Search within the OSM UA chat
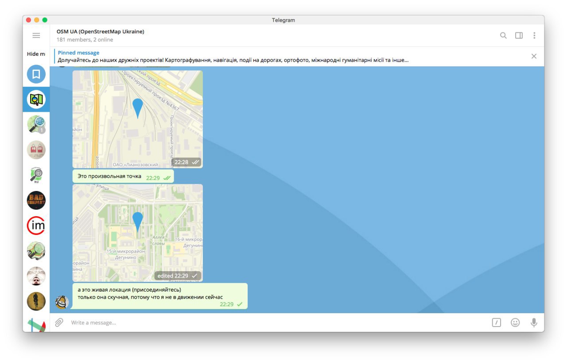Viewport: 567px width, 362px height. click(x=503, y=35)
